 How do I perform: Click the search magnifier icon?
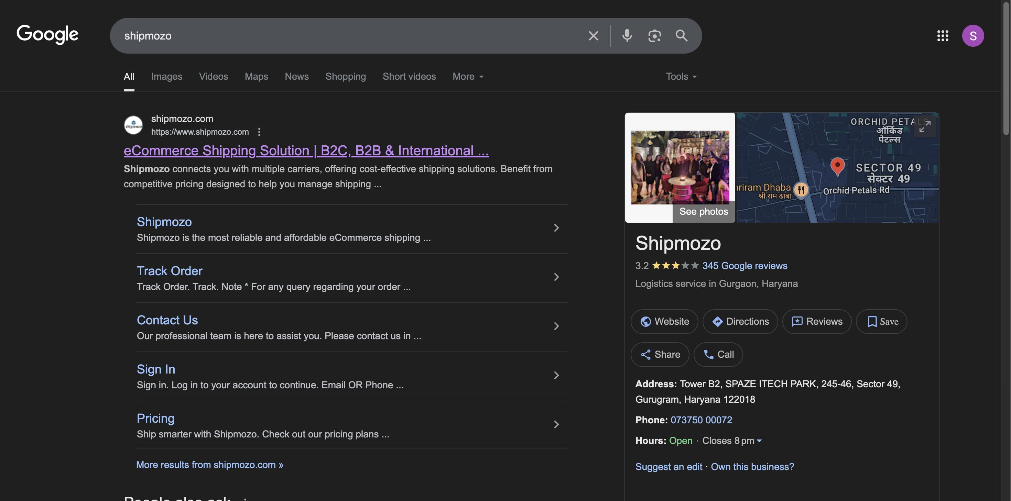[x=681, y=36]
